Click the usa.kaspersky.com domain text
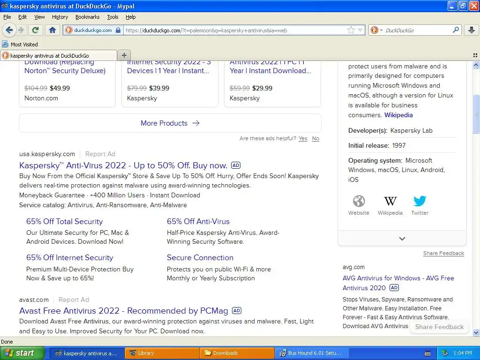This screenshot has width=480, height=360. coord(47,154)
